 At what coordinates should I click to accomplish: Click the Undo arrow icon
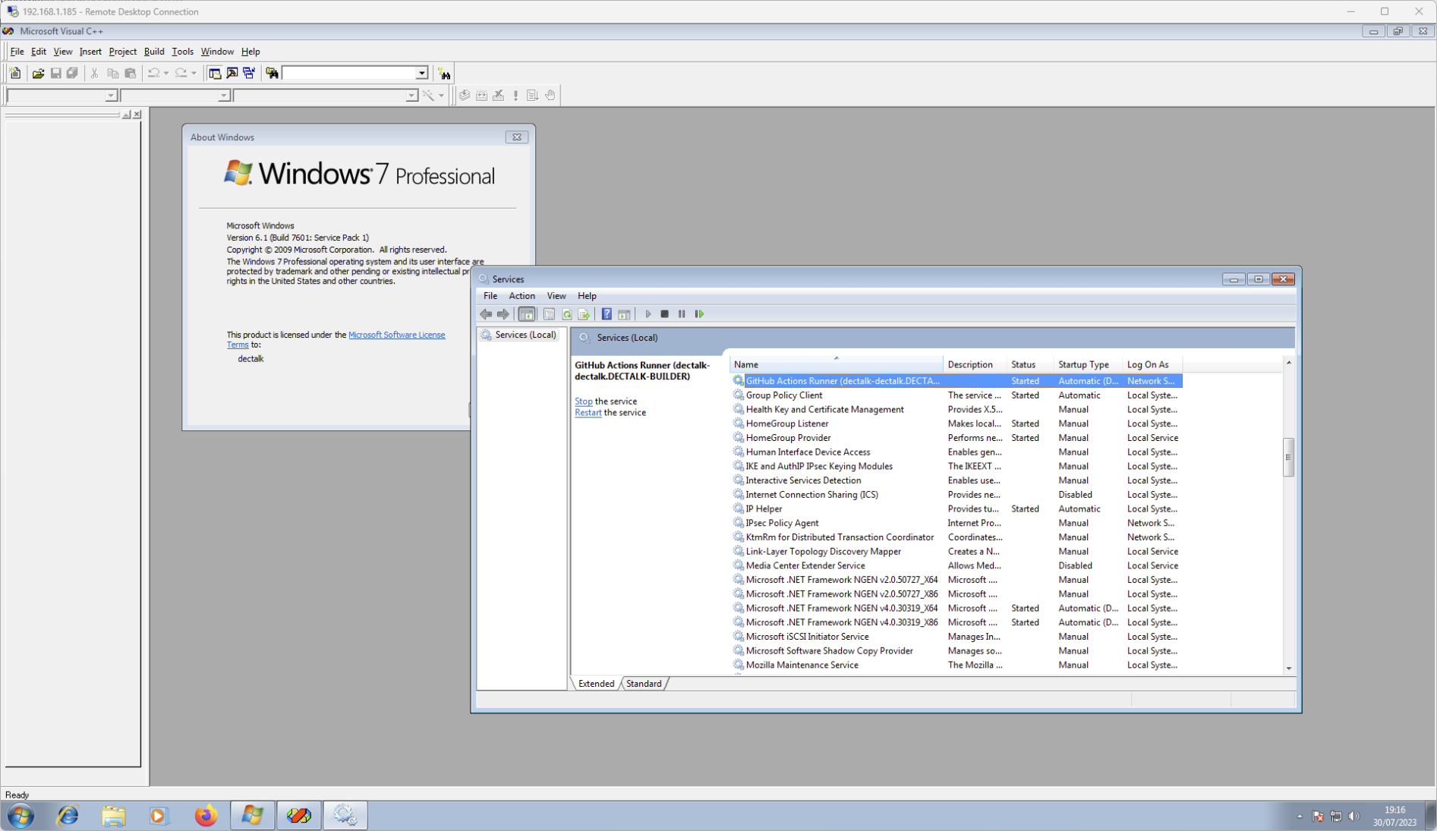coord(153,74)
